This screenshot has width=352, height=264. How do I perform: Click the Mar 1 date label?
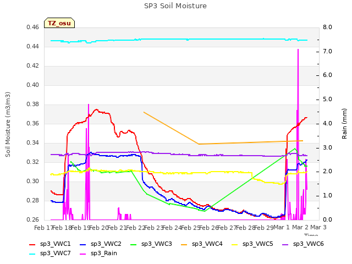tap(282, 228)
